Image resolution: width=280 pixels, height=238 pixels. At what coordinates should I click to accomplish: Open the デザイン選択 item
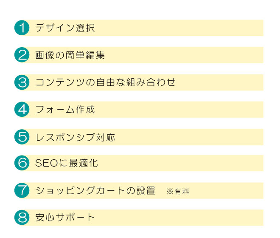(x=65, y=28)
